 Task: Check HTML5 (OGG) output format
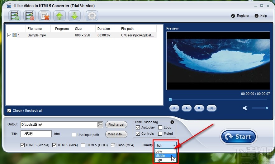[83, 145]
